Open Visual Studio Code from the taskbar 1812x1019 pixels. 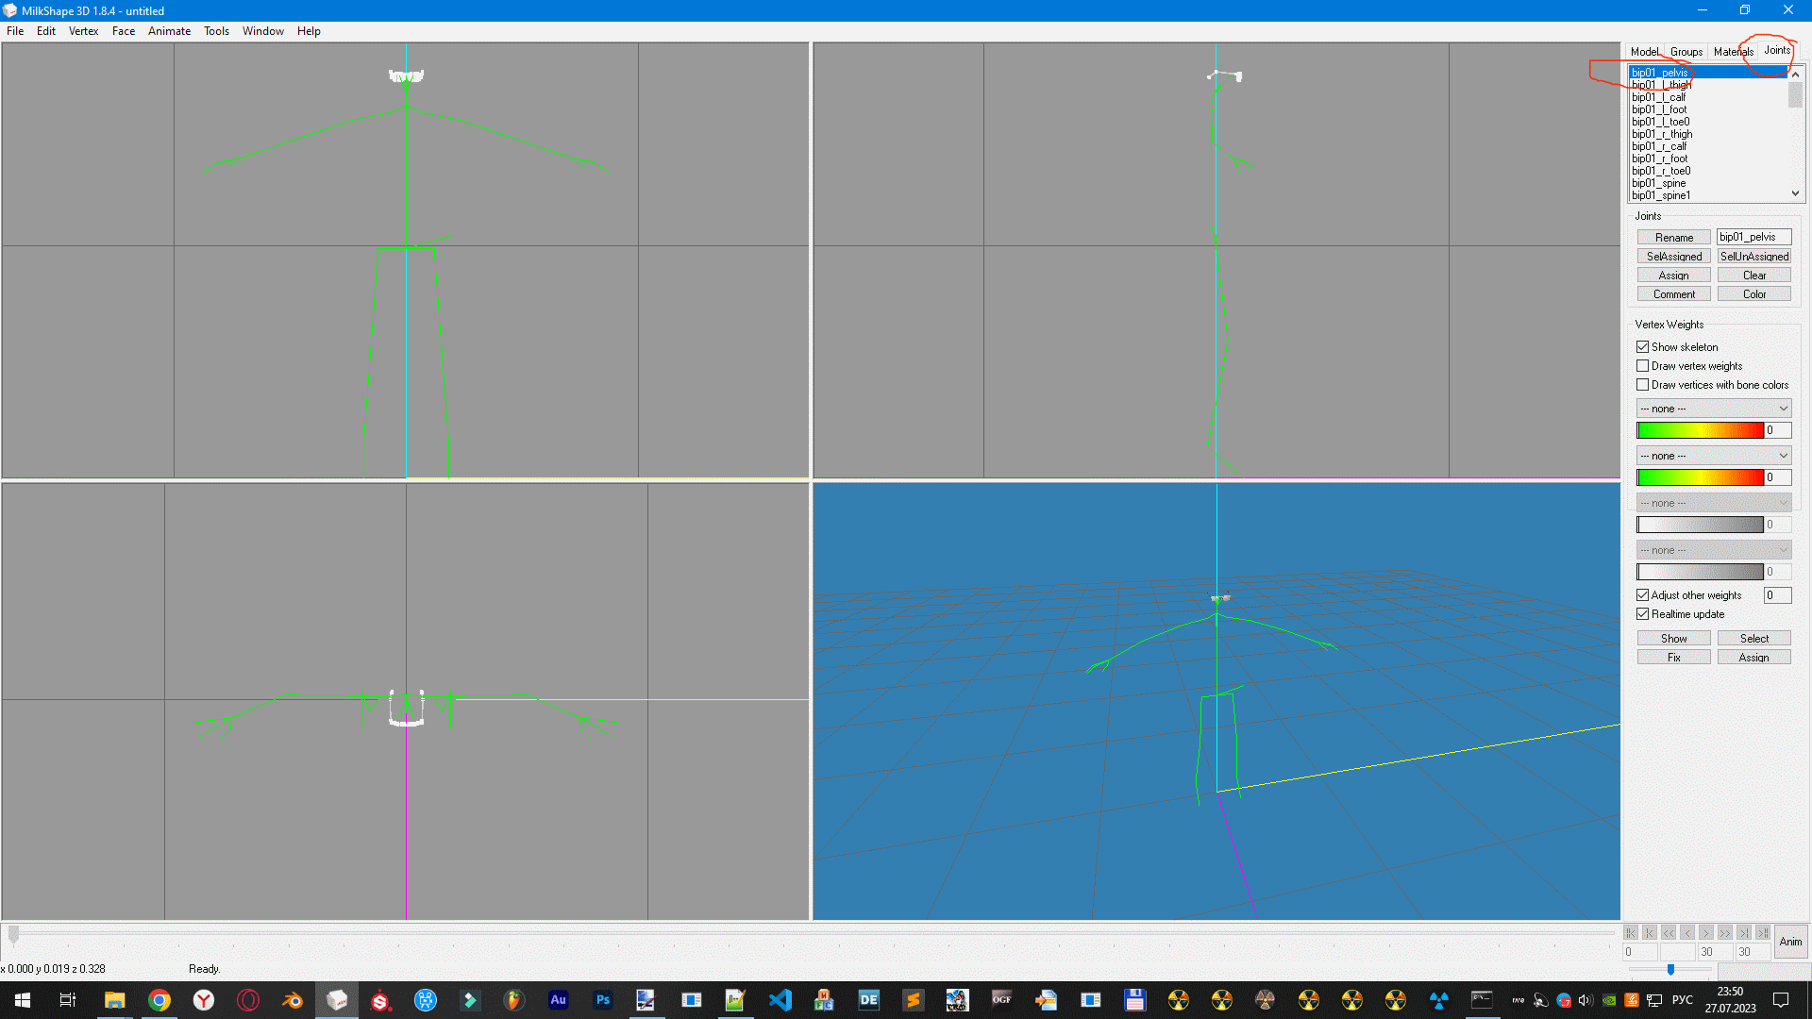[780, 1000]
